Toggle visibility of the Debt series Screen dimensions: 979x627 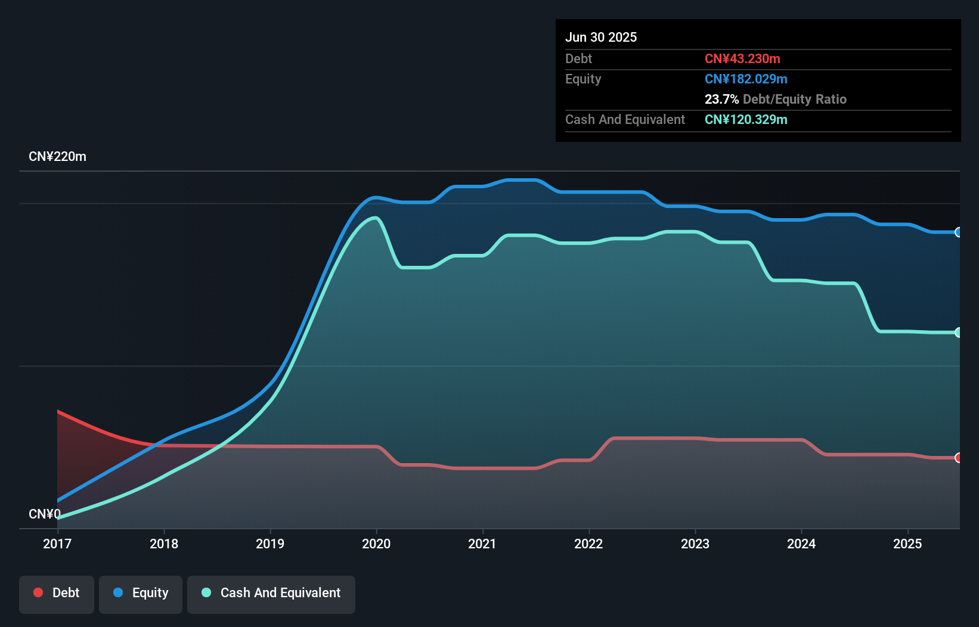[57, 594]
